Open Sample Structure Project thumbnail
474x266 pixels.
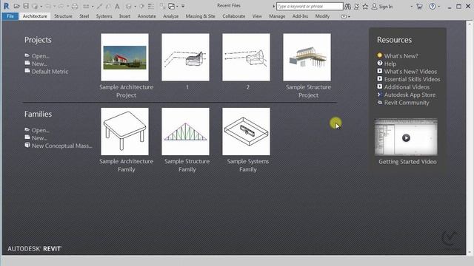coord(307,57)
